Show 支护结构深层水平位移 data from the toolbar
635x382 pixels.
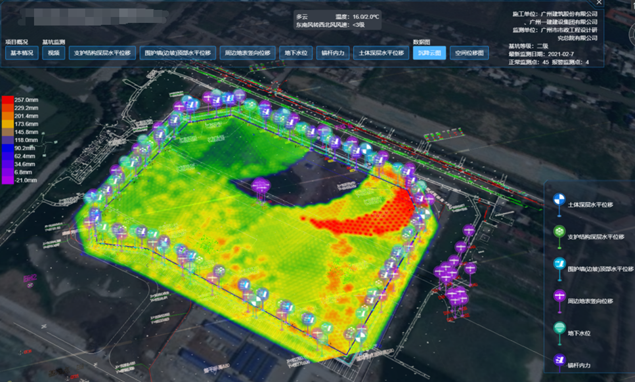click(x=102, y=53)
